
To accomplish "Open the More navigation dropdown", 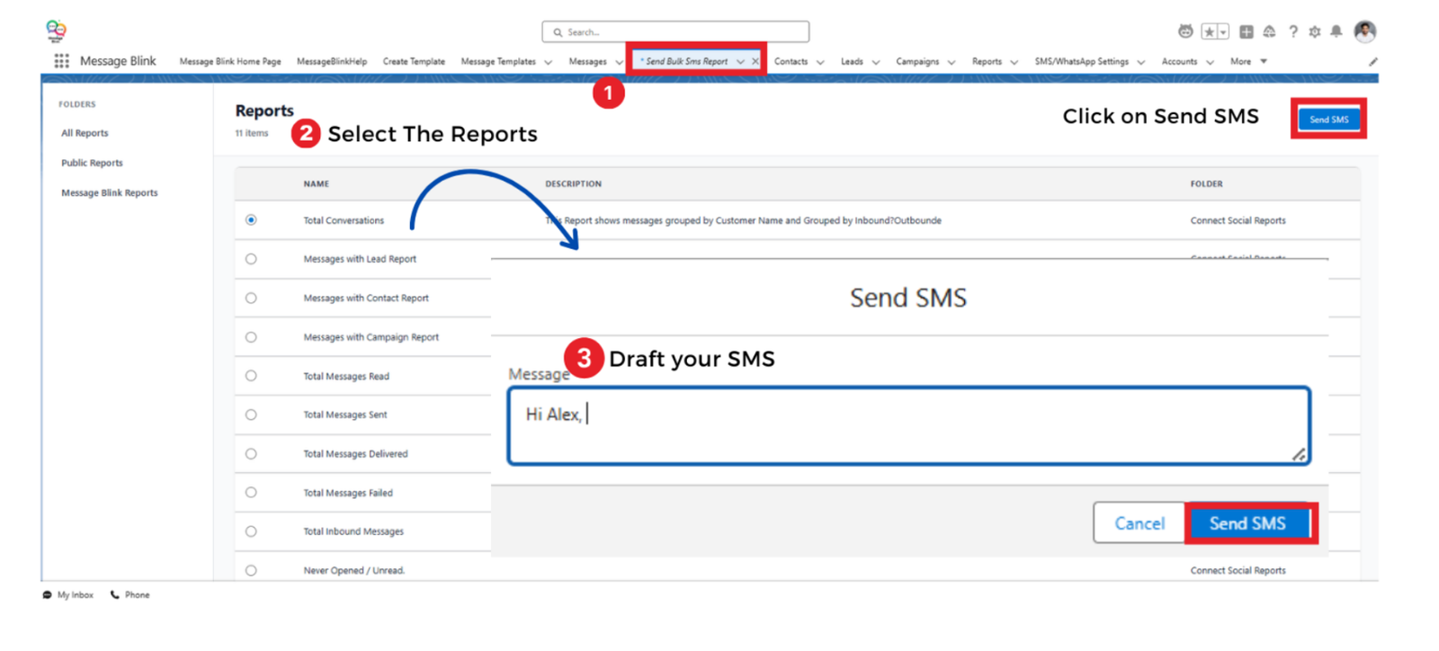I will [1248, 62].
